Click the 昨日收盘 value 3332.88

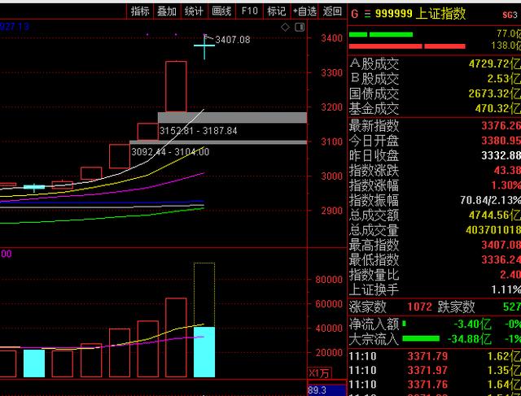(x=501, y=155)
